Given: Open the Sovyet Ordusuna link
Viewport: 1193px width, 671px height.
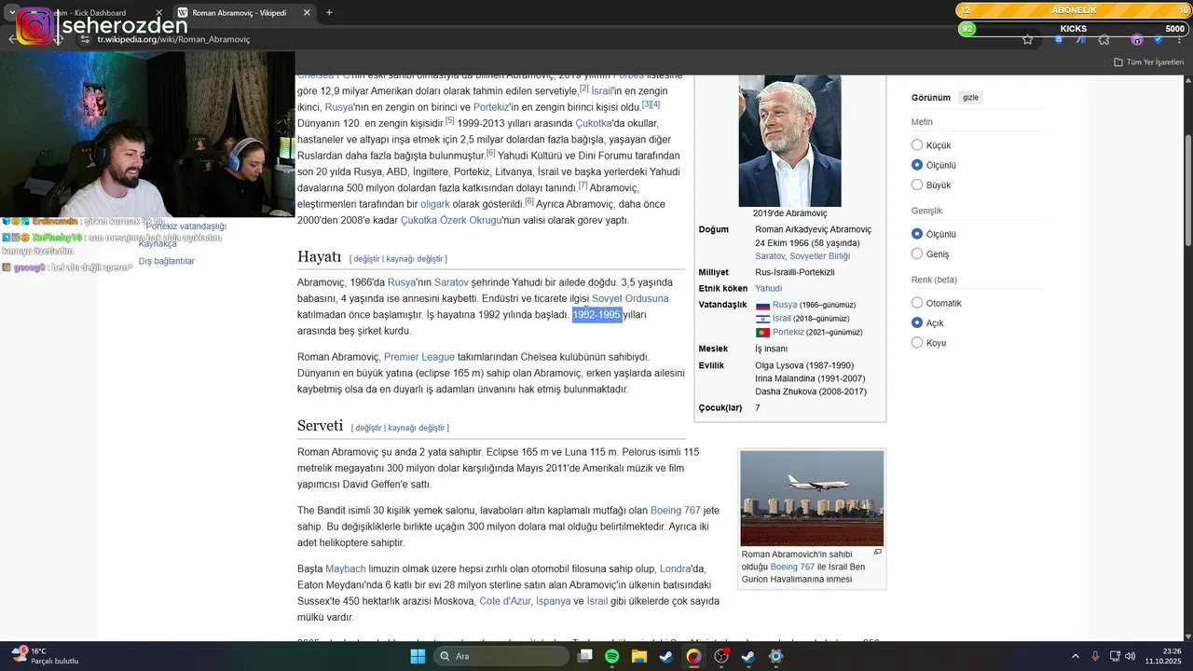Looking at the screenshot, I should [x=630, y=299].
